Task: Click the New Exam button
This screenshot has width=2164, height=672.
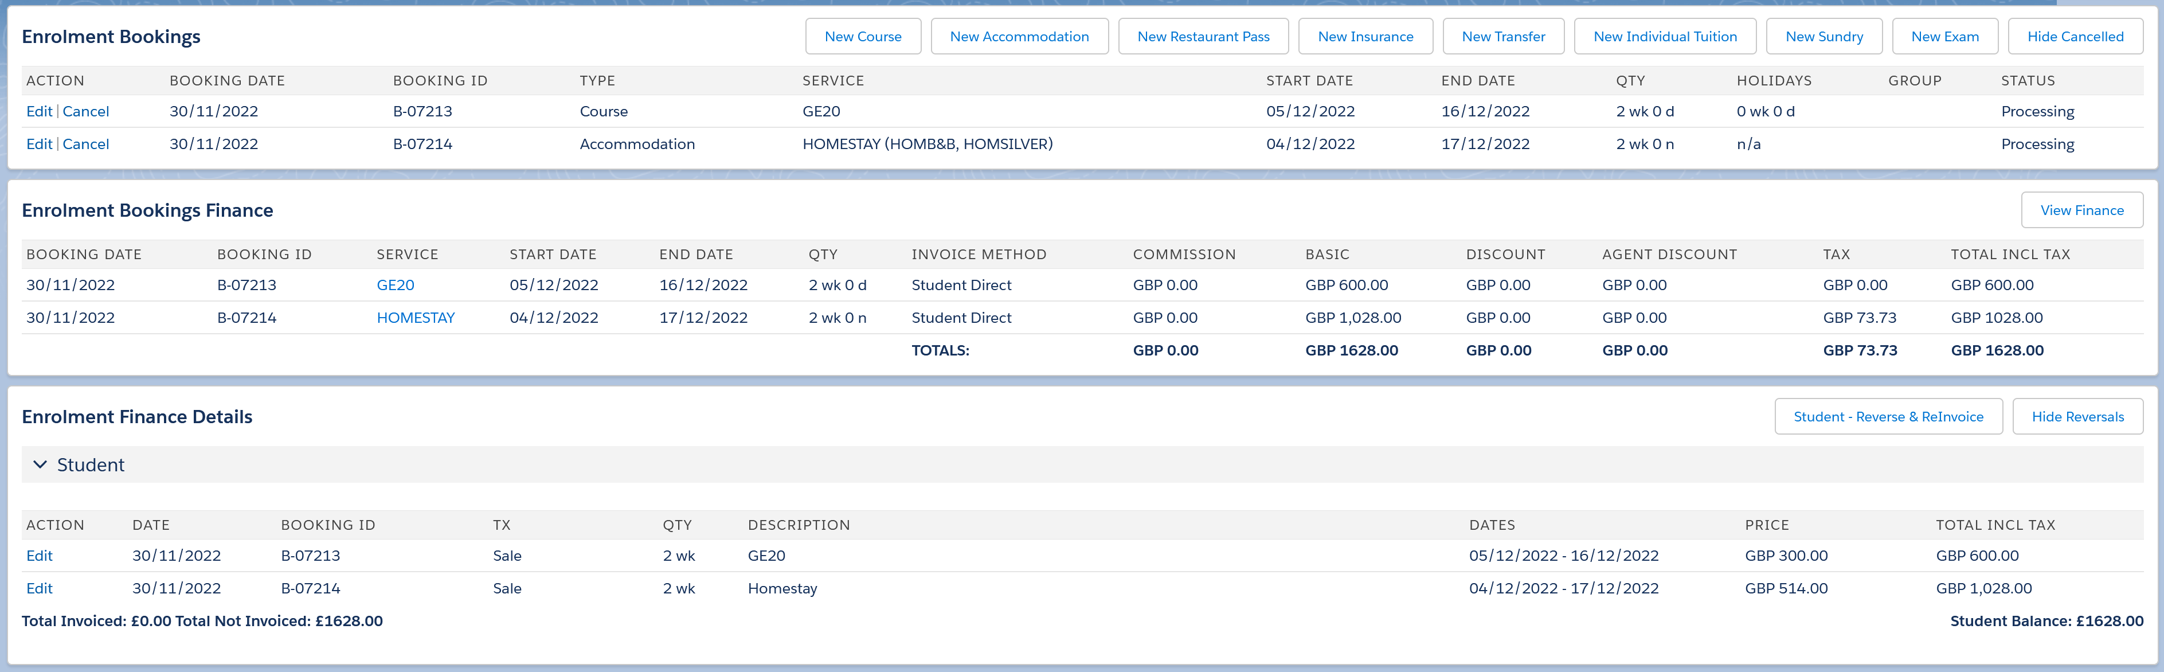Action: (x=1945, y=36)
